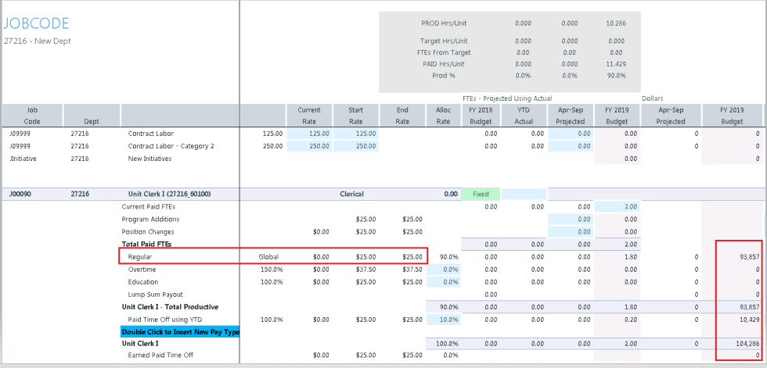Viewport: 767px width, 368px height.
Task: Select Contract Labor - Category 2 Current Rate field
Action: pos(309,146)
